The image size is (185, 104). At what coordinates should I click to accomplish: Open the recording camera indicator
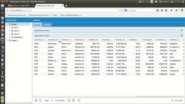pyautogui.click(x=140, y=2)
